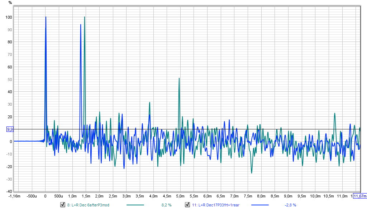Click the 9,9 cursor value box
This screenshot has width=367, height=210.
10,129
